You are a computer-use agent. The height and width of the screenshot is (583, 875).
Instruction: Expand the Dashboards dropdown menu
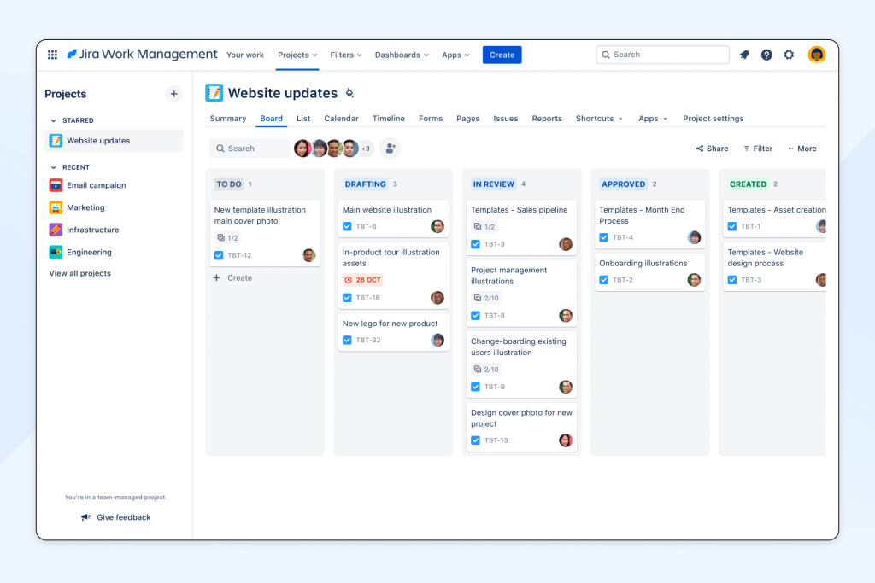click(x=402, y=55)
